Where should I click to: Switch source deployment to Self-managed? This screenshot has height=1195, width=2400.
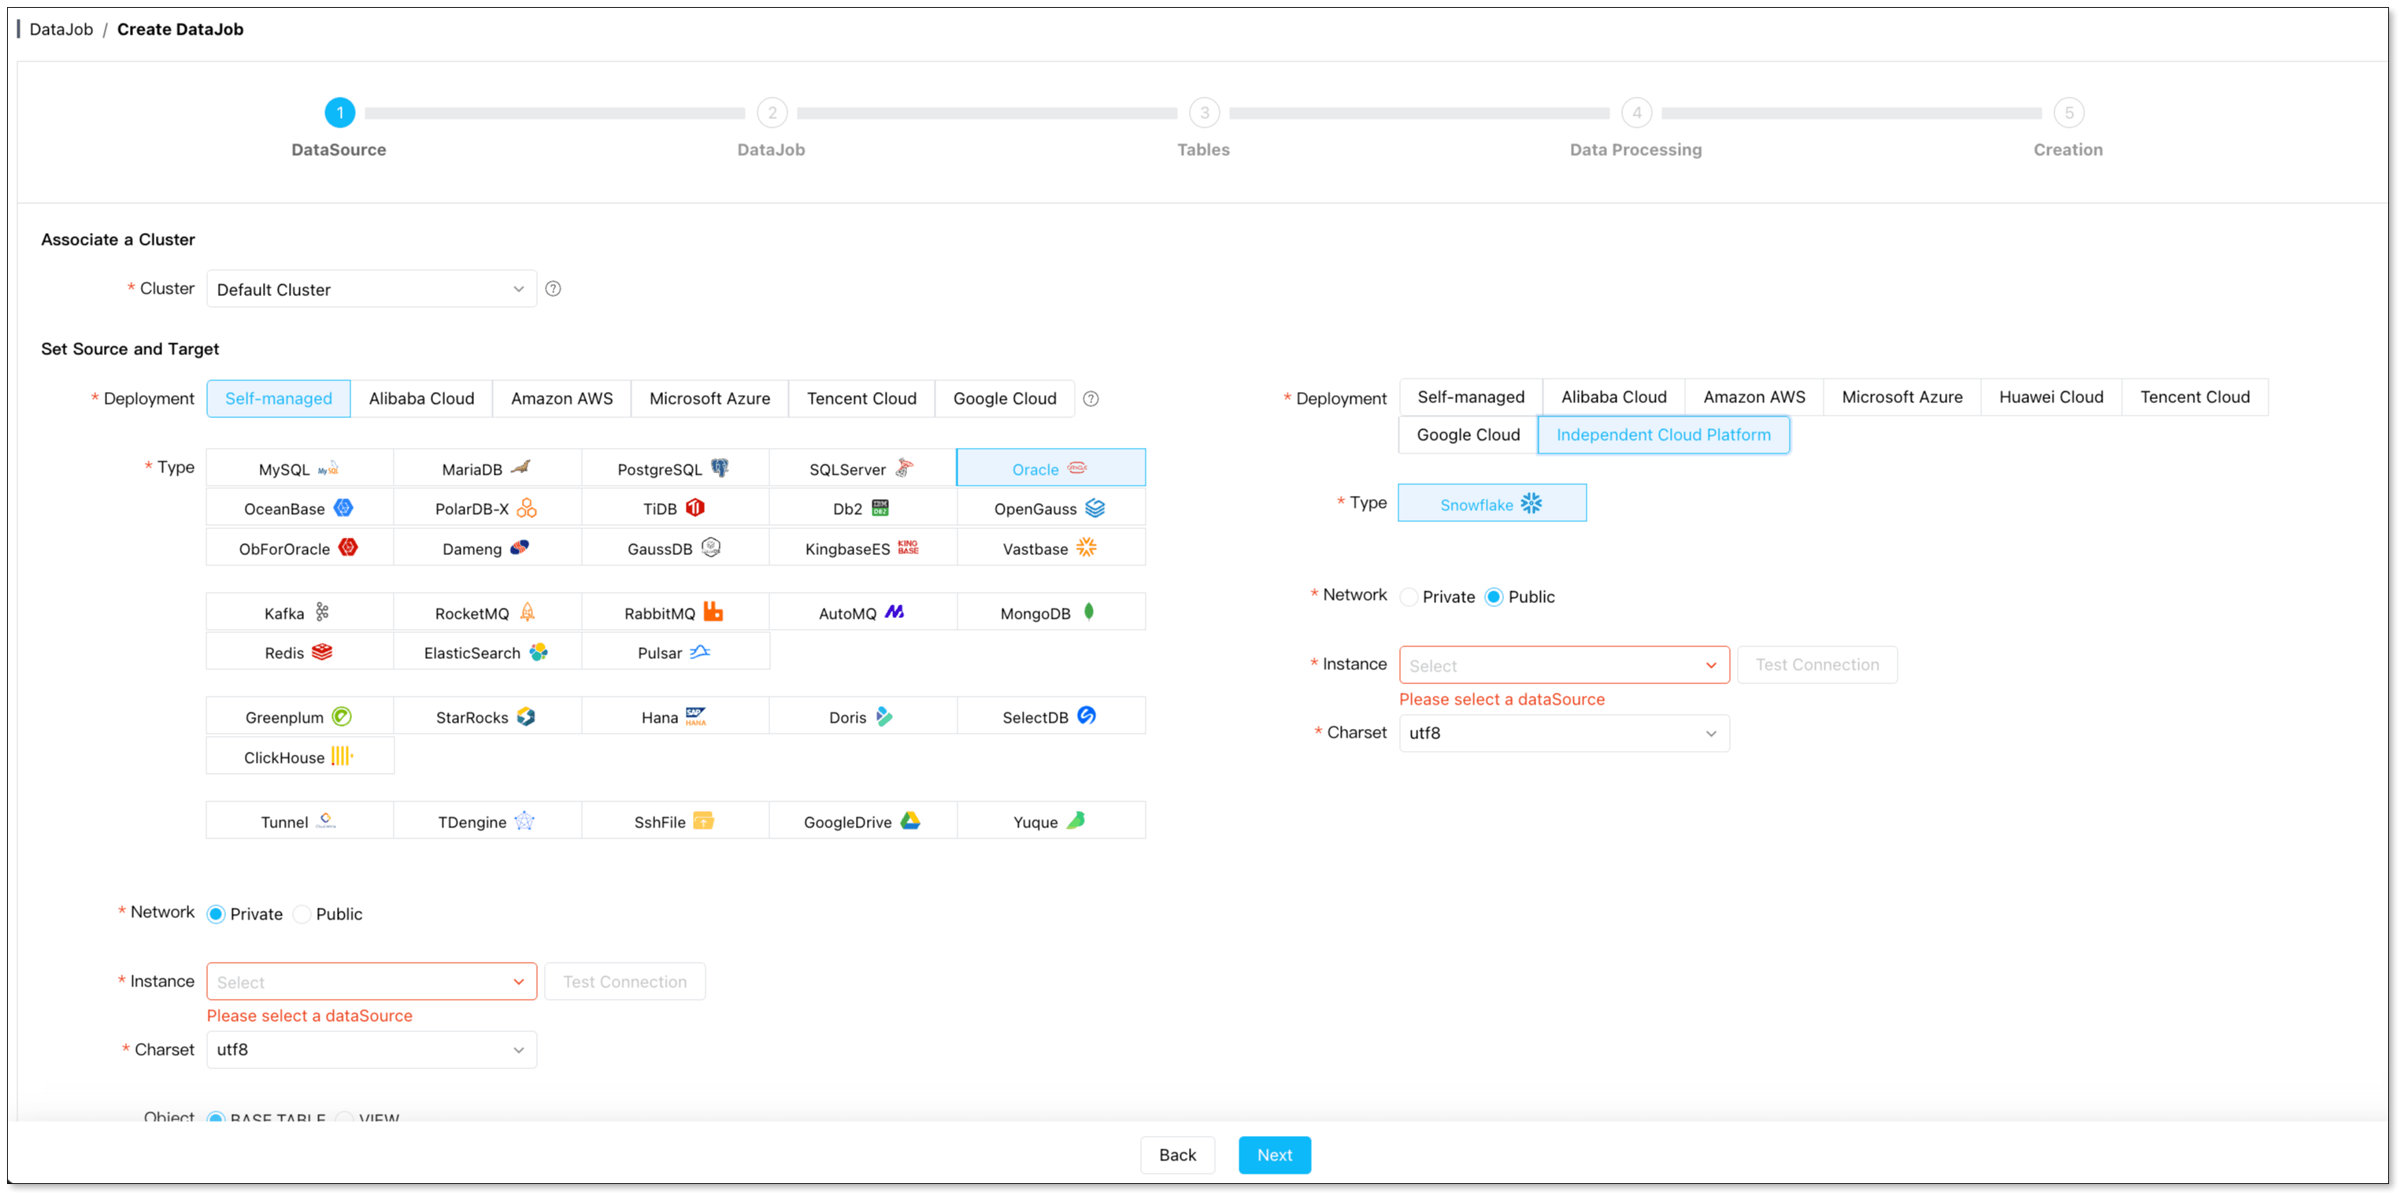click(x=279, y=398)
